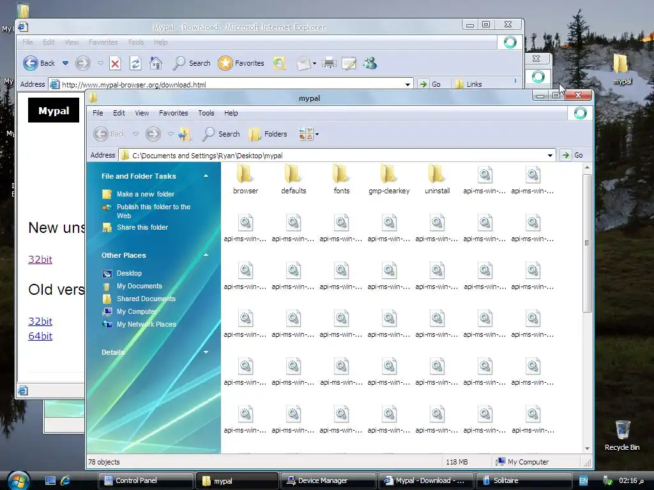Open the browser folder
Viewport: 654px width, 490px height.
245,179
